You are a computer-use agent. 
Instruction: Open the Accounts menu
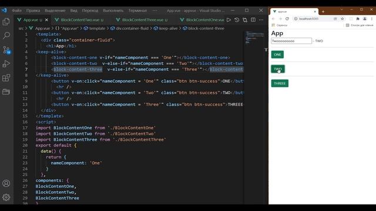coord(6,183)
